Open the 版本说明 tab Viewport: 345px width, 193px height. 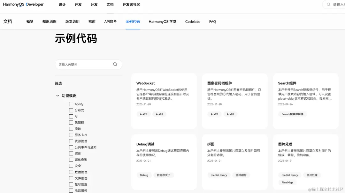tap(73, 22)
